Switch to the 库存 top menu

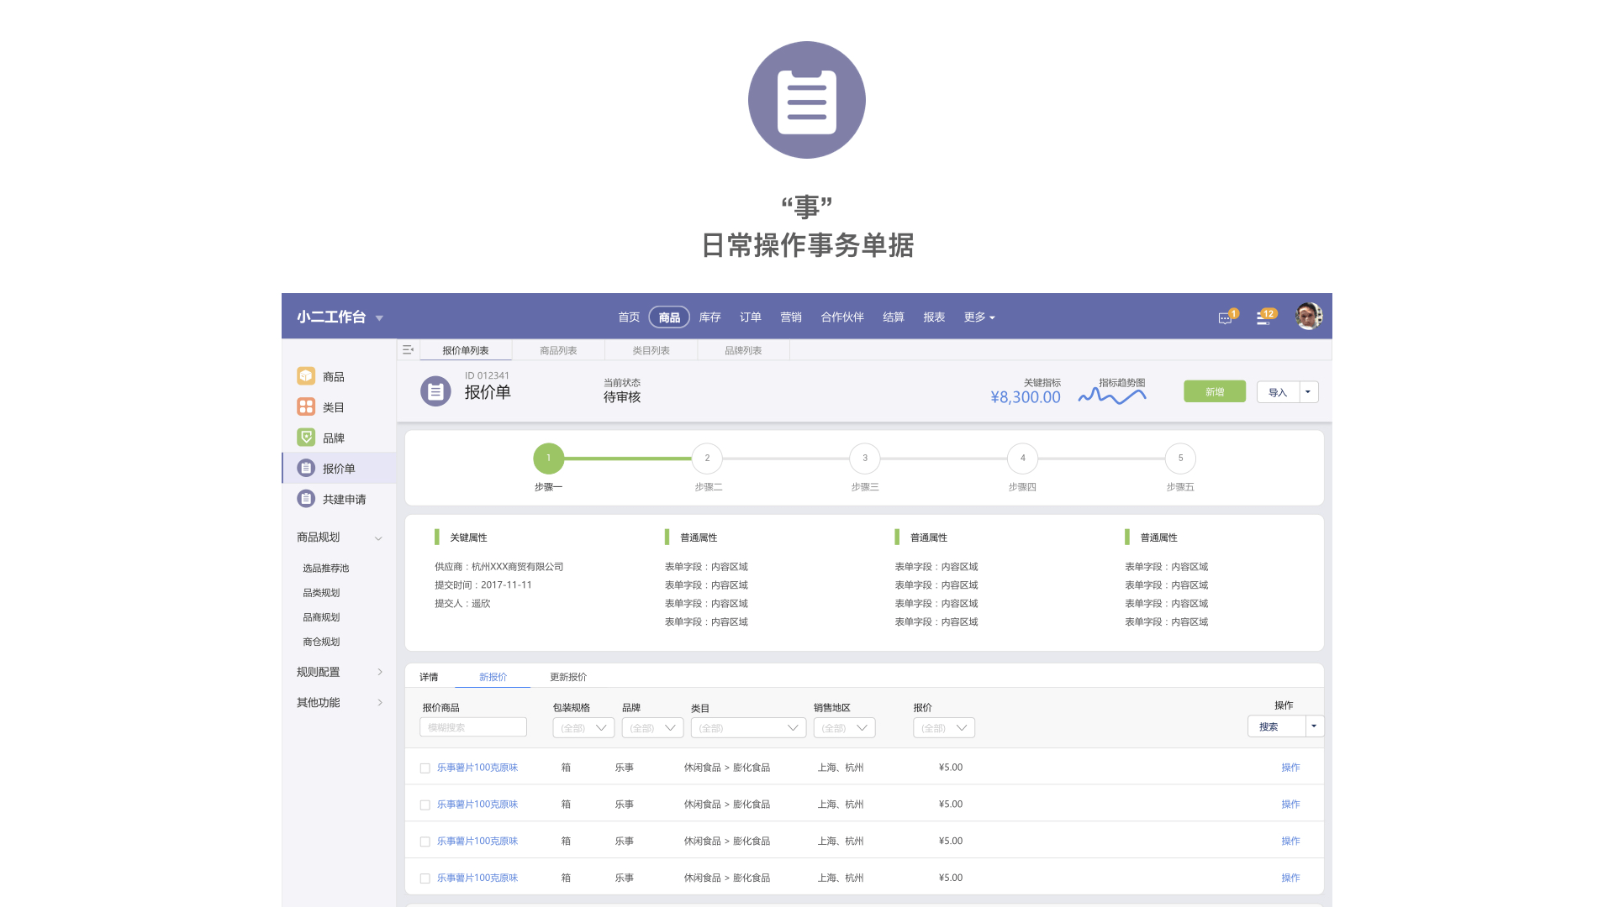[x=709, y=317]
